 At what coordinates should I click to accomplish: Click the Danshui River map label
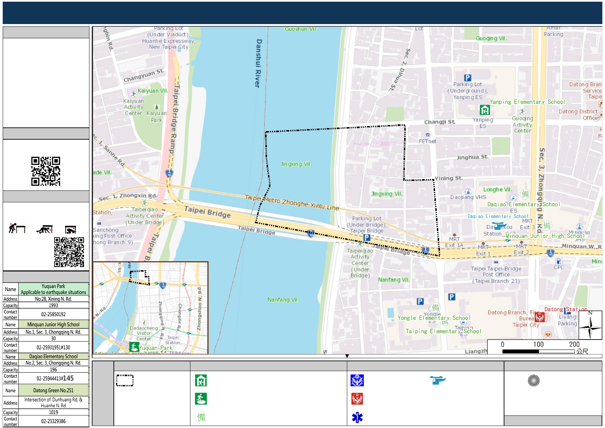258,63
